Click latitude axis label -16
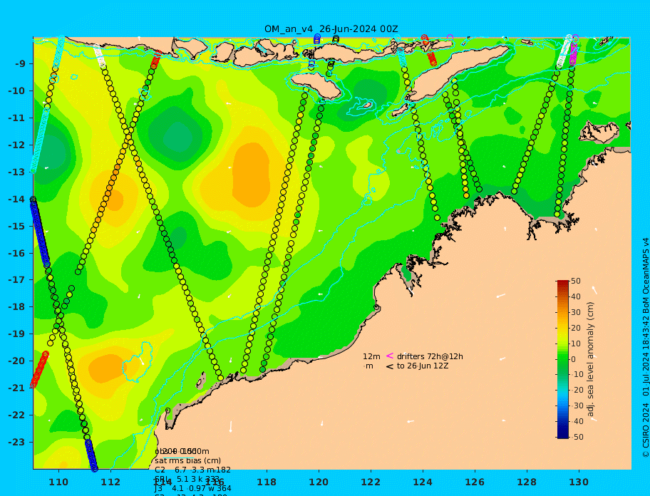Screen dimensions: 650x496 coord(16,253)
